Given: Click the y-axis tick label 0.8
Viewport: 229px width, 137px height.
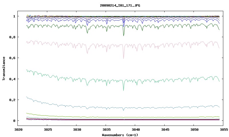Looking at the screenshot, I should [12, 37].
